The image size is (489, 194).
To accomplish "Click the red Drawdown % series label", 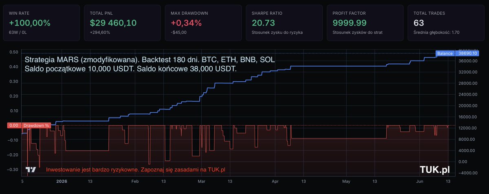I will pos(36,125).
